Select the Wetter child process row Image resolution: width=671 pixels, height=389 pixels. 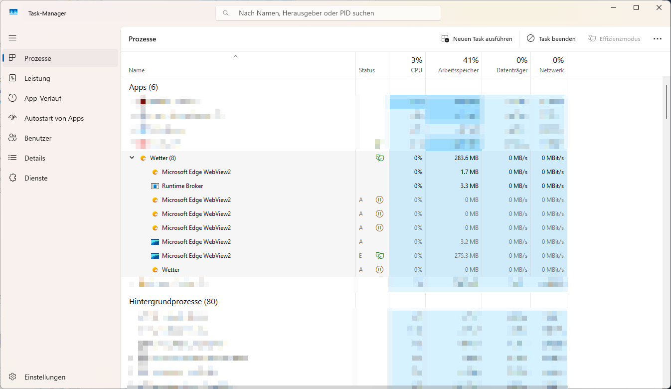point(344,269)
